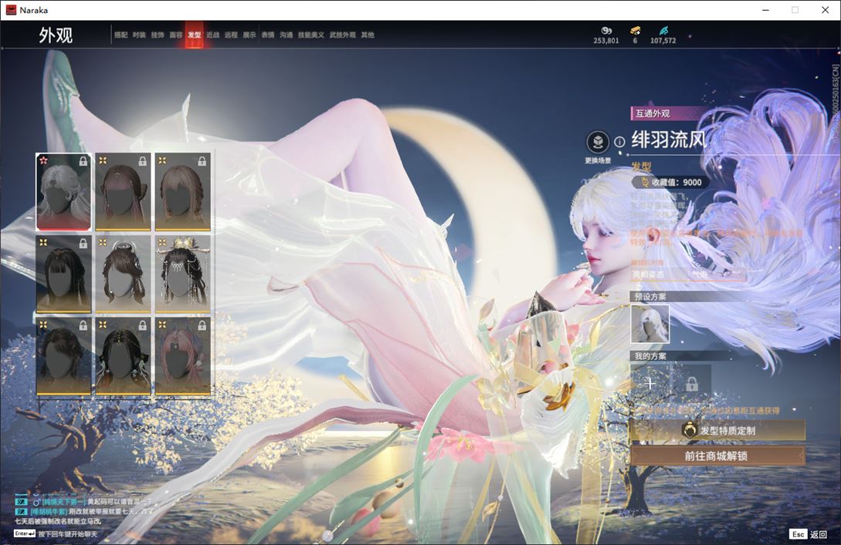Click the 更换场景 cube scene icon
This screenshot has width=841, height=545.
click(x=598, y=143)
